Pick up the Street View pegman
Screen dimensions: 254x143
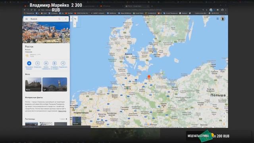pyautogui.click(x=224, y=124)
